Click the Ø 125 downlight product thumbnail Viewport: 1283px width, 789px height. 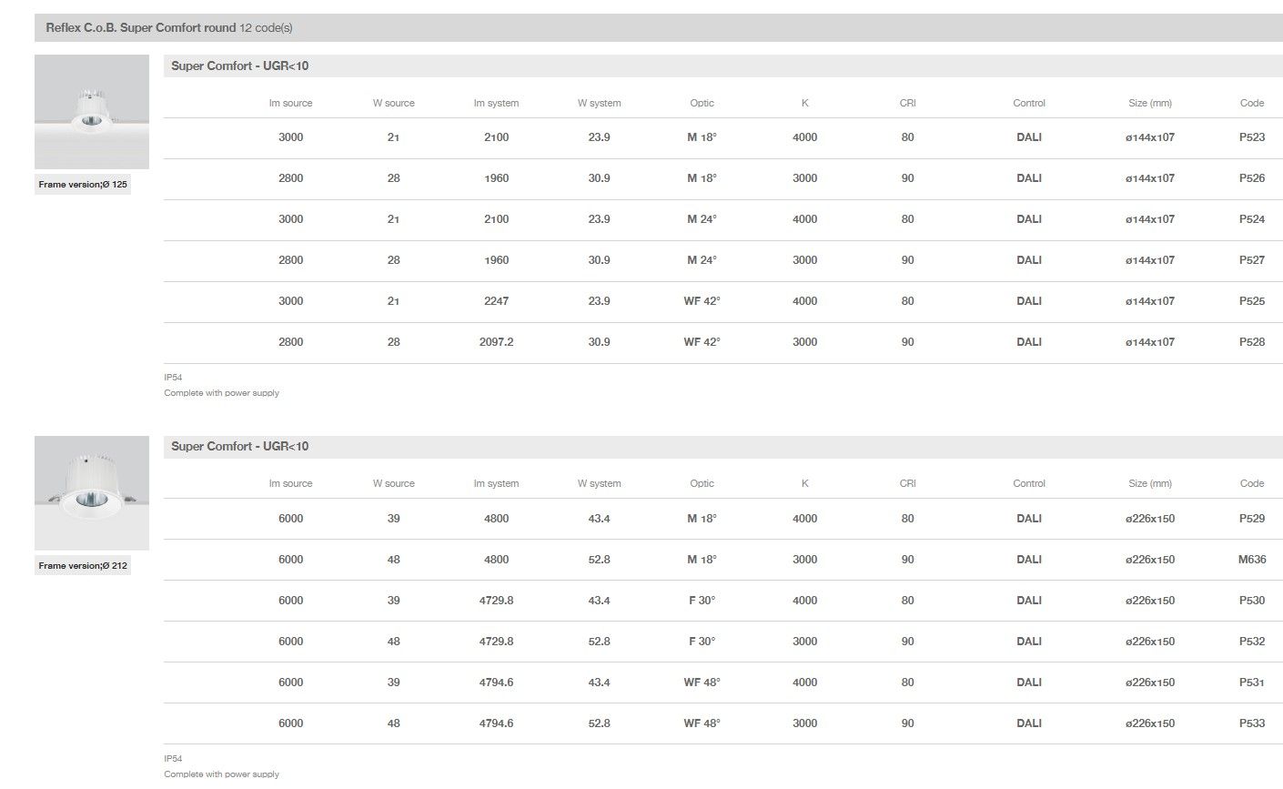(x=91, y=111)
